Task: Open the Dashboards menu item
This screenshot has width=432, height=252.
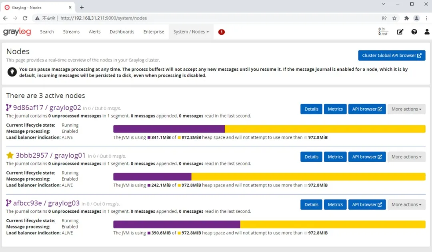Action: point(122,32)
